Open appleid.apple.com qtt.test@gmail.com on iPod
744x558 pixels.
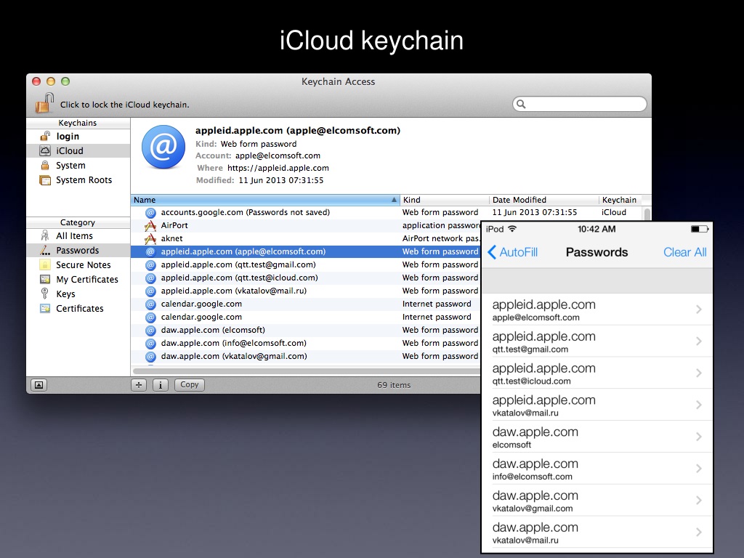597,341
